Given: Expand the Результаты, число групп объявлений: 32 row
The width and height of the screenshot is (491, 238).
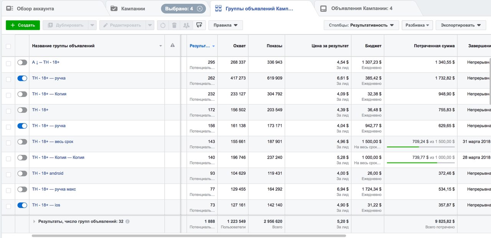Looking at the screenshot, I should (34, 222).
